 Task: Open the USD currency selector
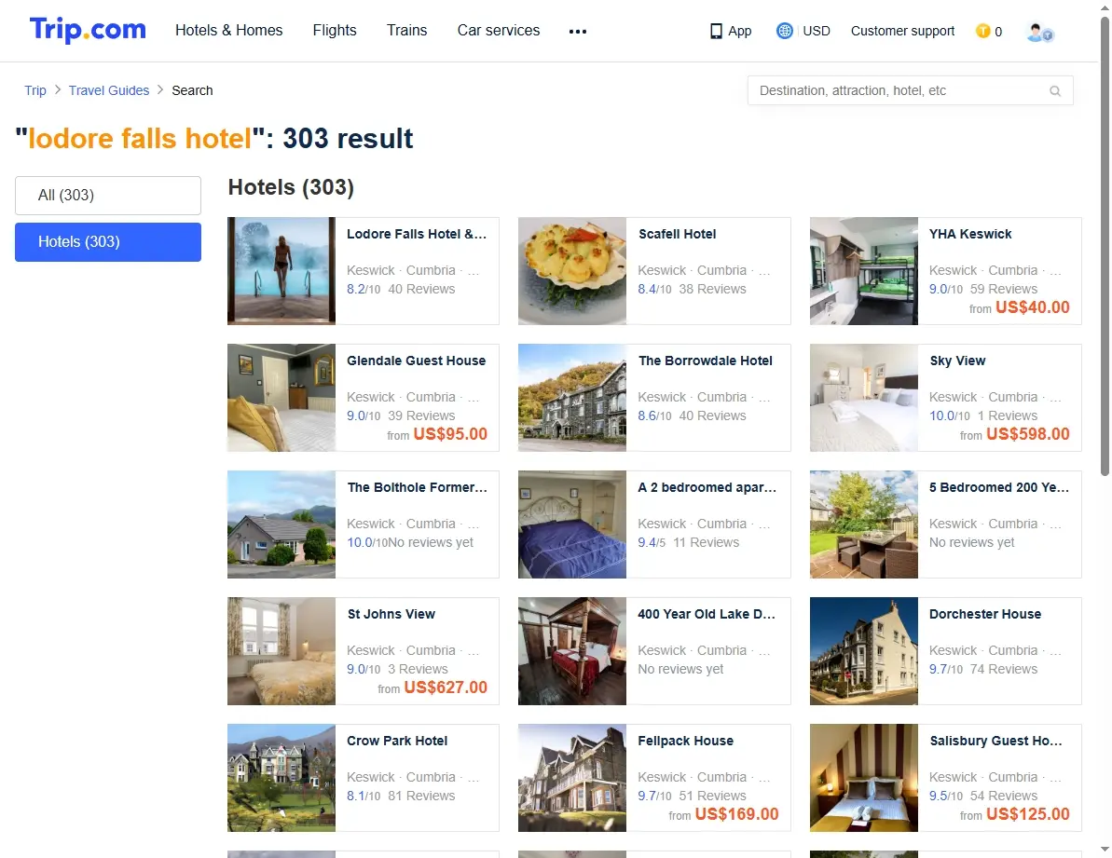coord(817,31)
